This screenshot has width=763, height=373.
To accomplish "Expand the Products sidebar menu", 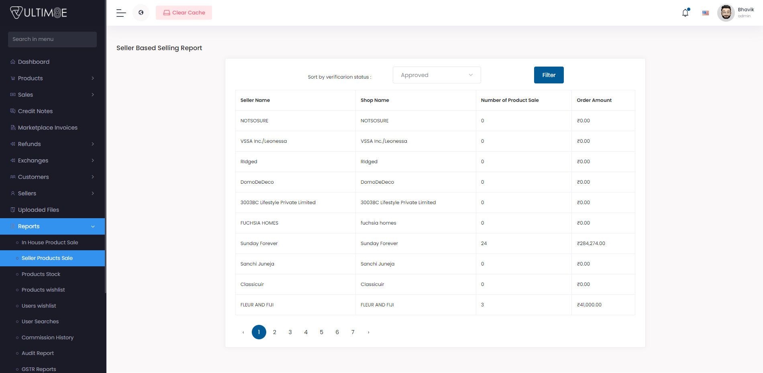I will (52, 78).
